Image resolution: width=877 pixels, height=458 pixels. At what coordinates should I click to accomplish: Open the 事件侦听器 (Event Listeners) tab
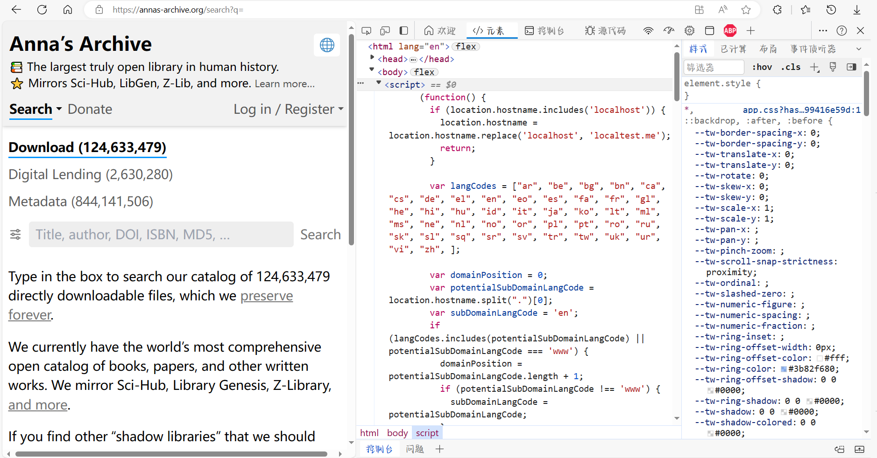point(813,49)
